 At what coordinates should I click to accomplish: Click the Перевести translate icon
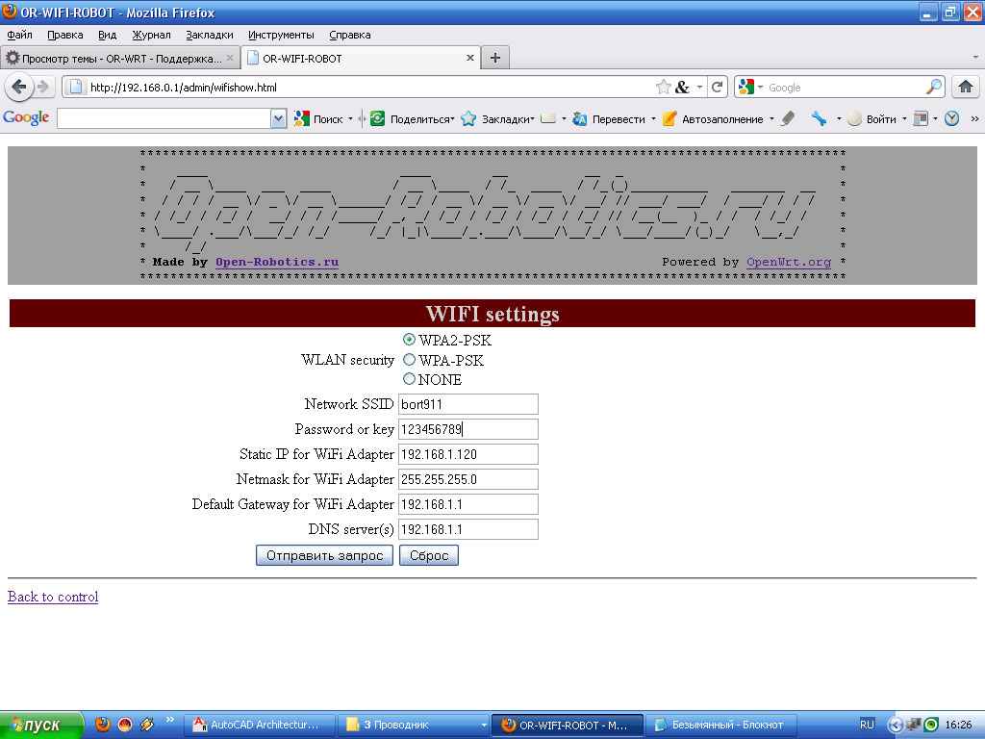point(580,118)
